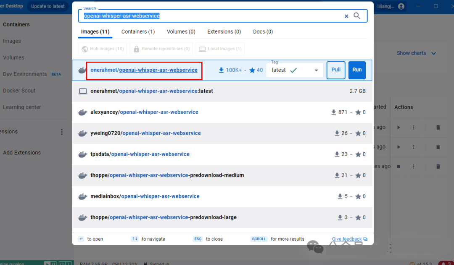The height and width of the screenshot is (265, 454).
Task: Open Images in sidebar
Action: click(x=12, y=41)
